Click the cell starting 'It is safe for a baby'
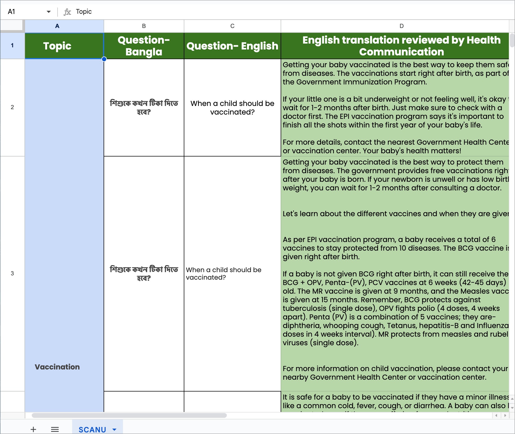This screenshot has height=434, width=515. 395,402
